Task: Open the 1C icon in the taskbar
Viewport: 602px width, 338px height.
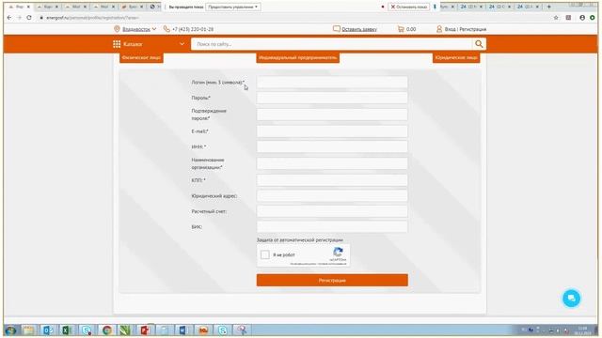Action: coord(203,330)
